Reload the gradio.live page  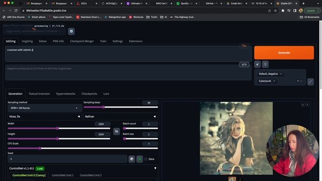pyautogui.click(x=16, y=11)
